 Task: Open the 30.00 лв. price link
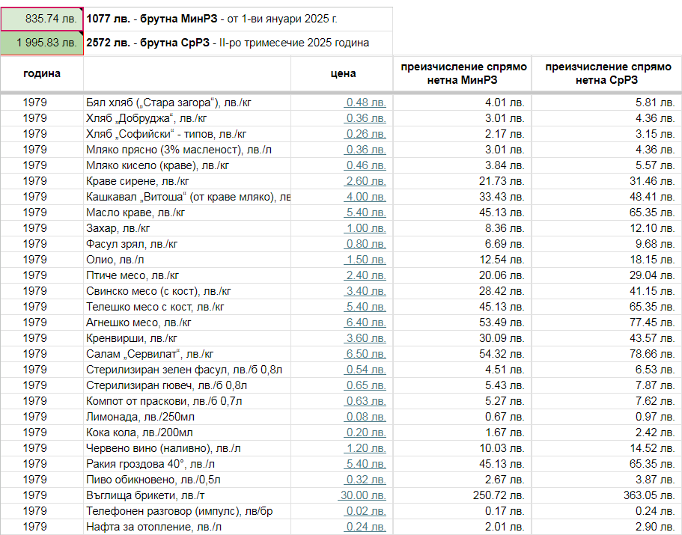[x=362, y=495]
